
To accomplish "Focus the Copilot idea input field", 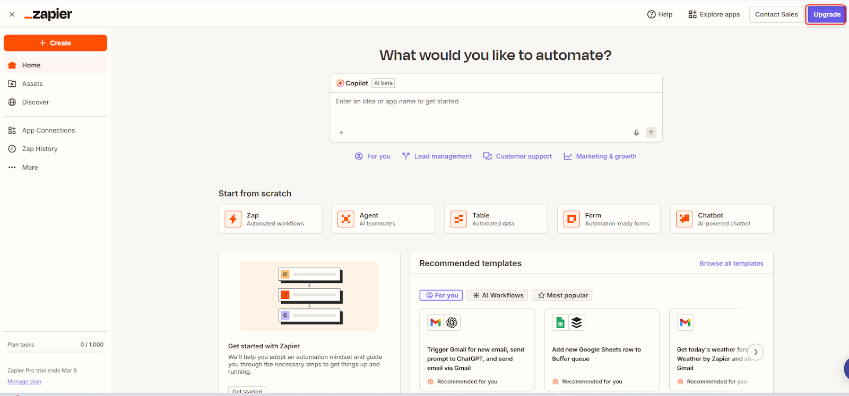I will pos(496,109).
